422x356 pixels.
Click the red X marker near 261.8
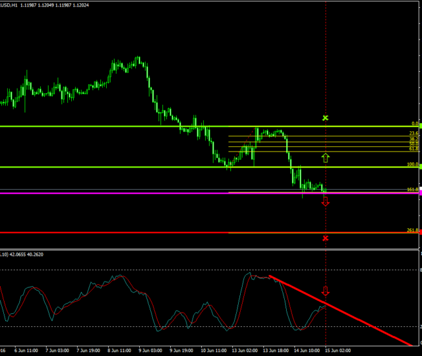[x=324, y=238]
